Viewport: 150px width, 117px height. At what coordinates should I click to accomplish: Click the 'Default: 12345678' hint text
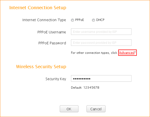click(85, 87)
